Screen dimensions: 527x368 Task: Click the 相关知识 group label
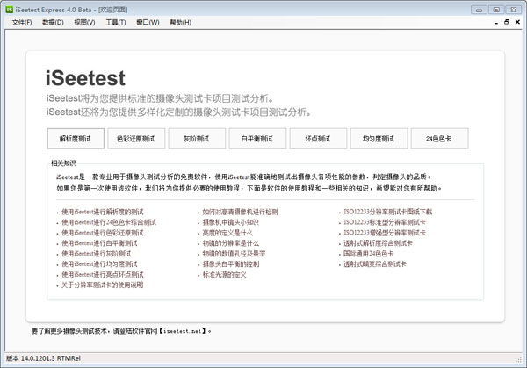click(x=63, y=163)
